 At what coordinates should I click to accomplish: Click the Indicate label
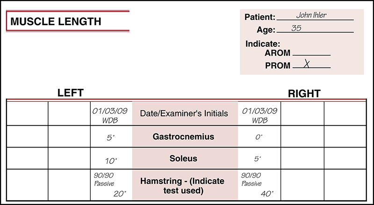click(262, 44)
